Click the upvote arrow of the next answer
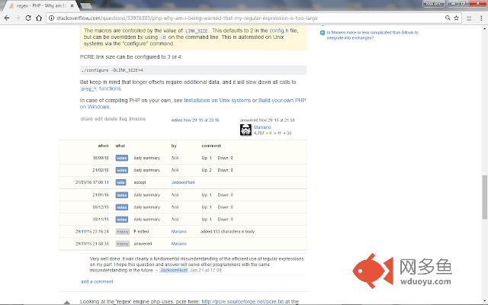The image size is (488, 305). pos(66,302)
